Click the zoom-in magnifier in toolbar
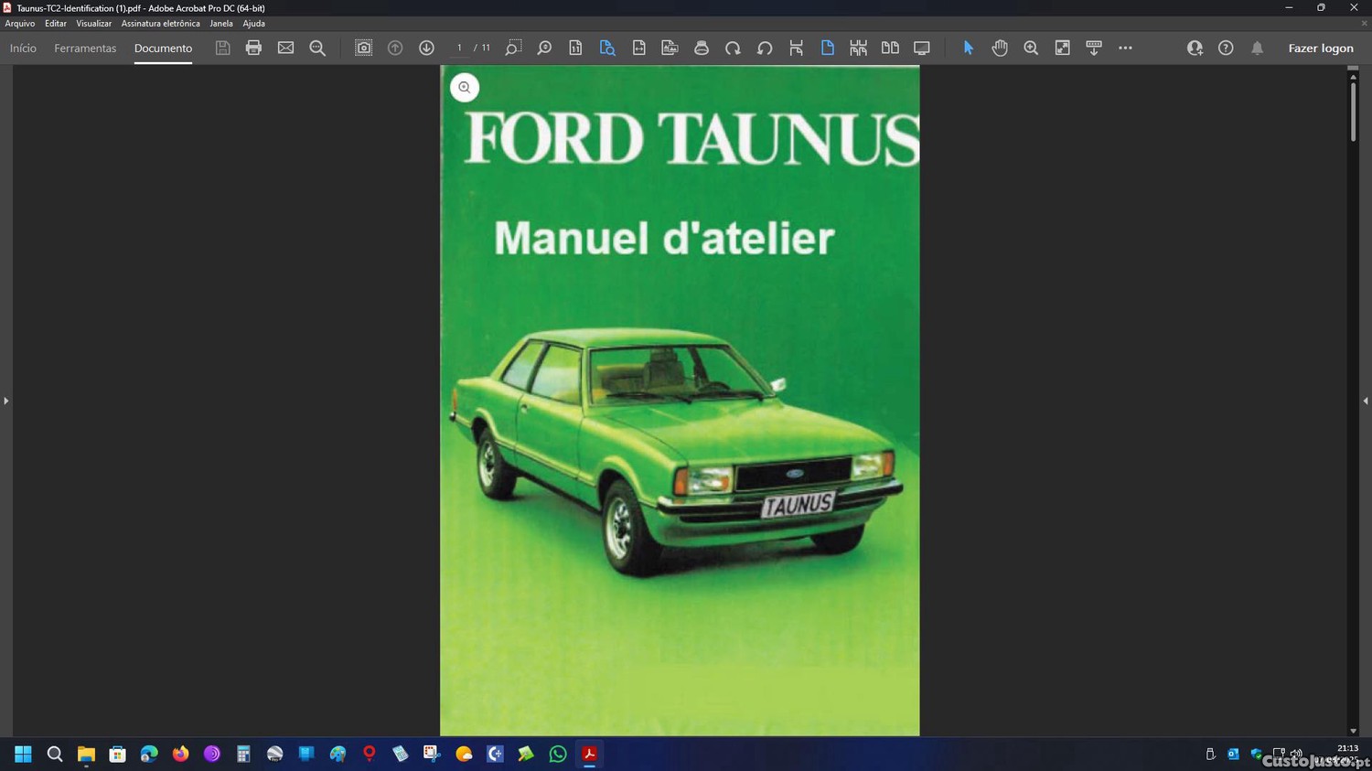 pyautogui.click(x=1031, y=48)
